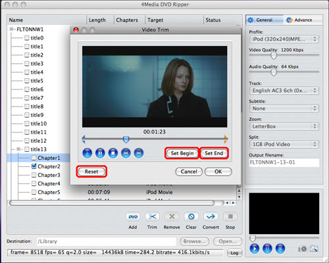Pause the bottom-right preview player
The width and height of the screenshot is (329, 263).
pos(267,249)
